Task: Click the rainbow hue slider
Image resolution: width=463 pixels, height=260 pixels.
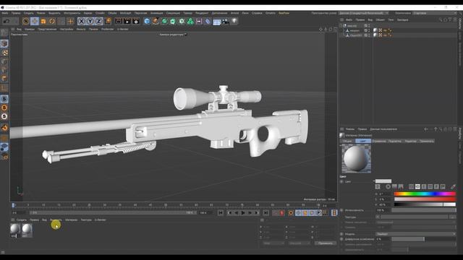Action: 425,194
